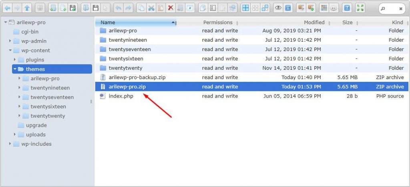Select the highlighted arilewp-pro.zip file
The width and height of the screenshot is (410, 187).
pyautogui.click(x=252, y=87)
